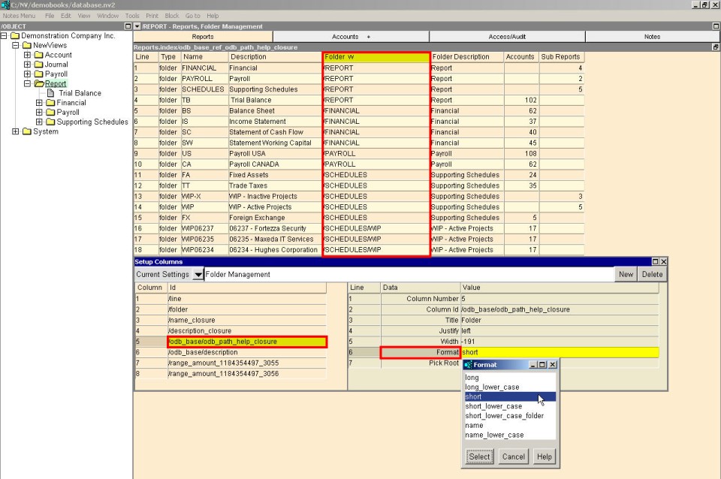Choose short_lower_case_folder format option
721x479 pixels.
[x=505, y=416]
